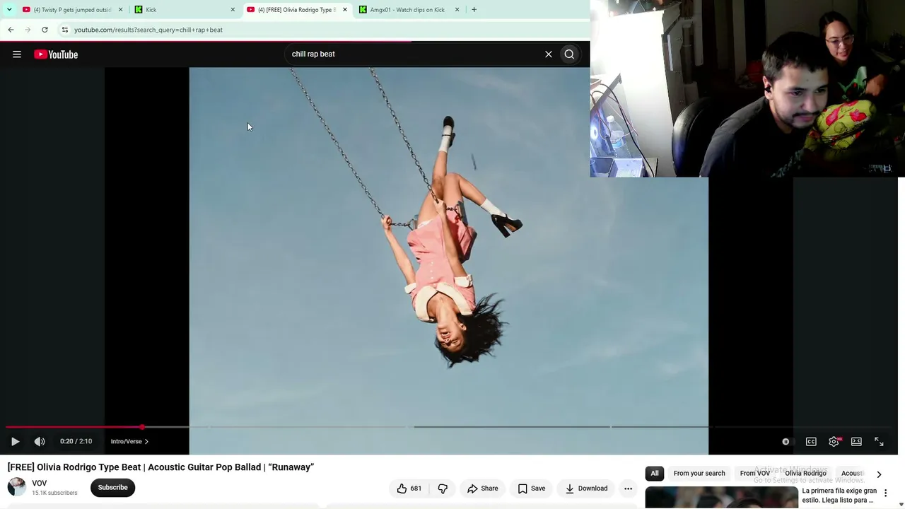
Task: Open more actions menu below the video
Action: point(628,488)
